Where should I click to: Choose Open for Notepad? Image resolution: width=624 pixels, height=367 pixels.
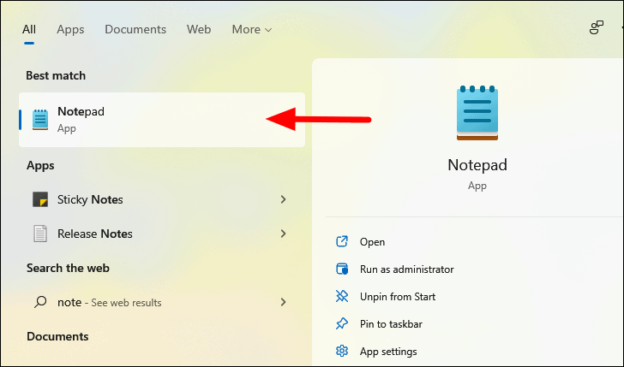point(372,242)
